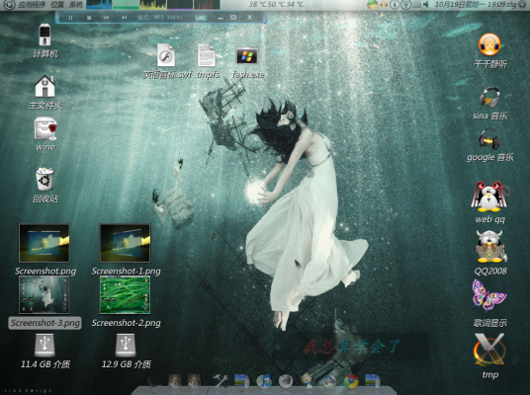Launch the round QQ penguin dock icon
The height and width of the screenshot is (395, 530).
tap(329, 381)
